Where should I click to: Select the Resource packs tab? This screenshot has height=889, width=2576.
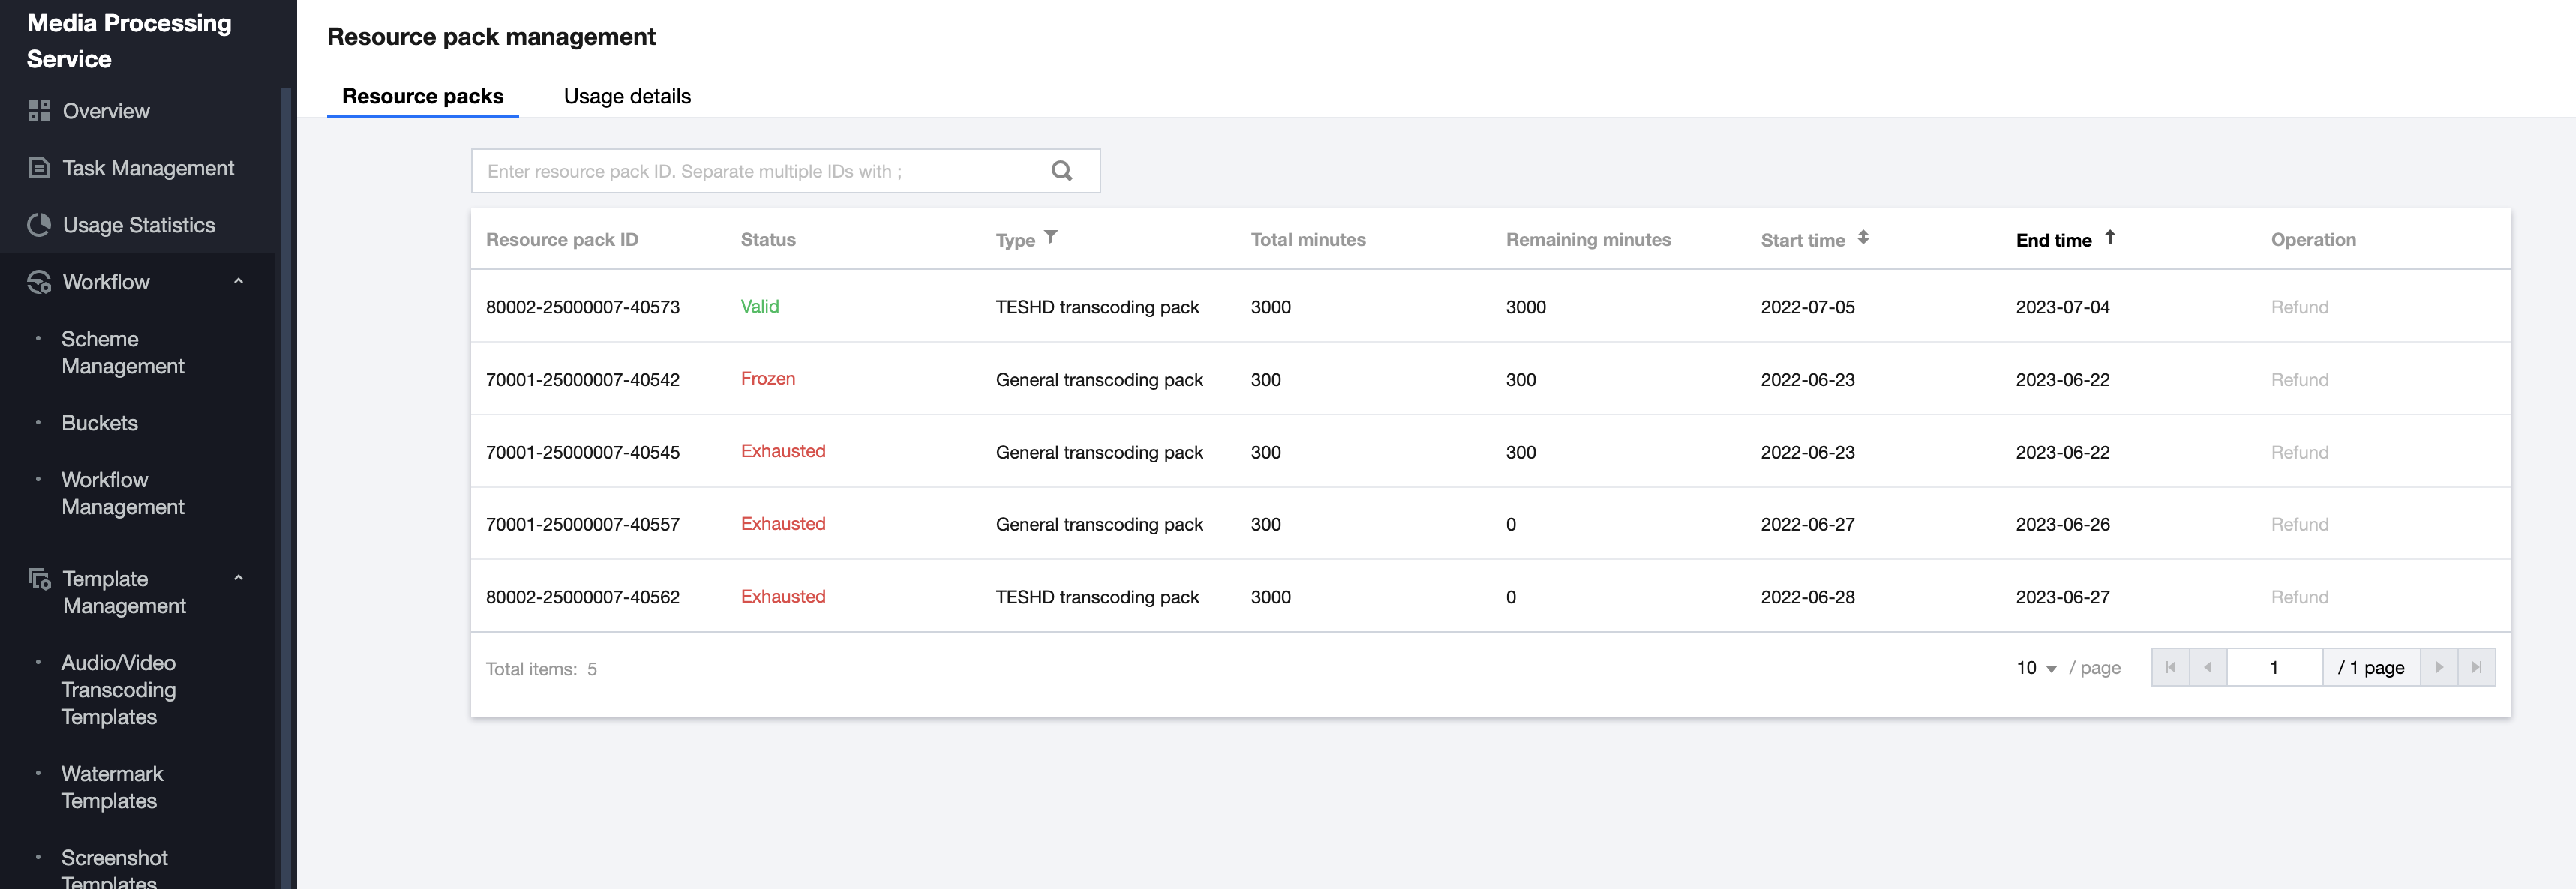[422, 96]
